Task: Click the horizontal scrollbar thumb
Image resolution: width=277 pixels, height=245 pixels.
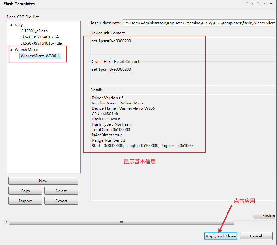Action: pyautogui.click(x=122, y=222)
